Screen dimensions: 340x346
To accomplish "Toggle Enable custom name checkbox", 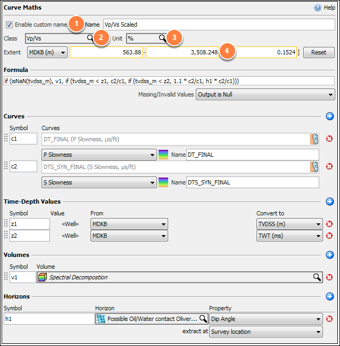I will (x=9, y=25).
